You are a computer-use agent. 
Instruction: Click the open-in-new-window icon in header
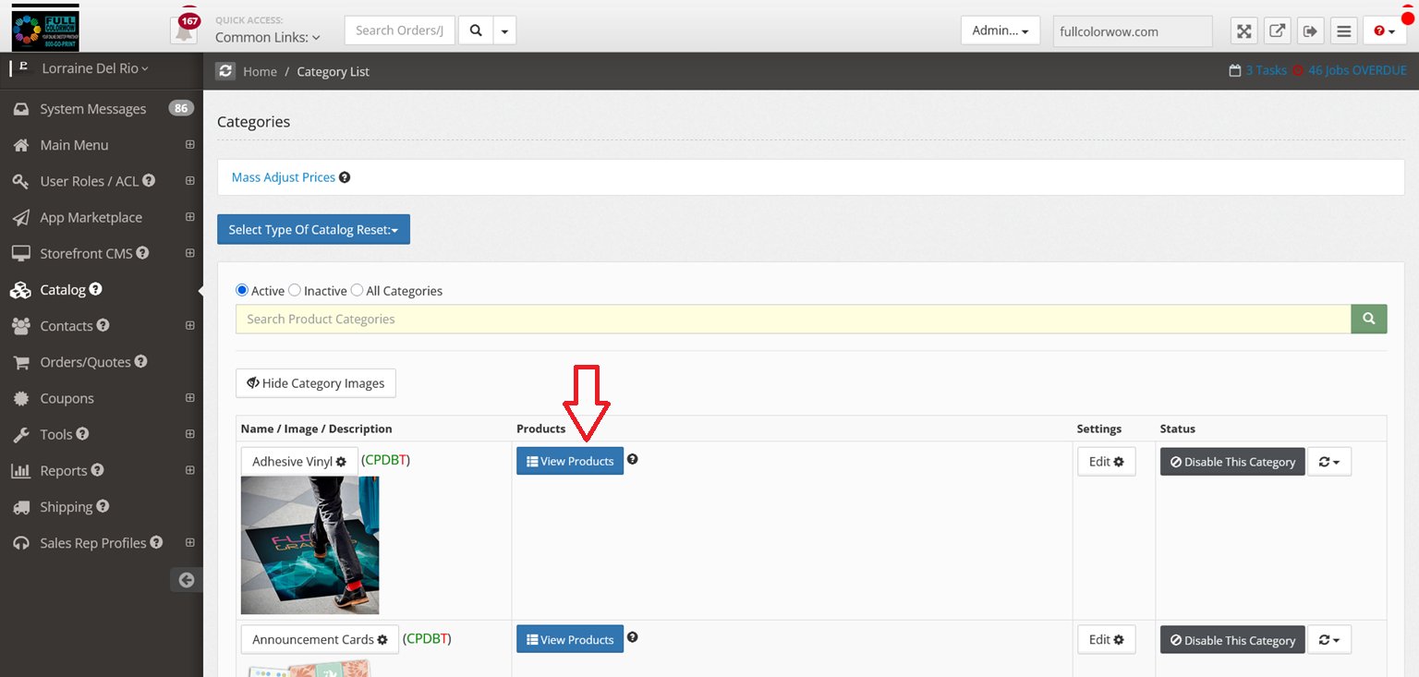pos(1277,31)
